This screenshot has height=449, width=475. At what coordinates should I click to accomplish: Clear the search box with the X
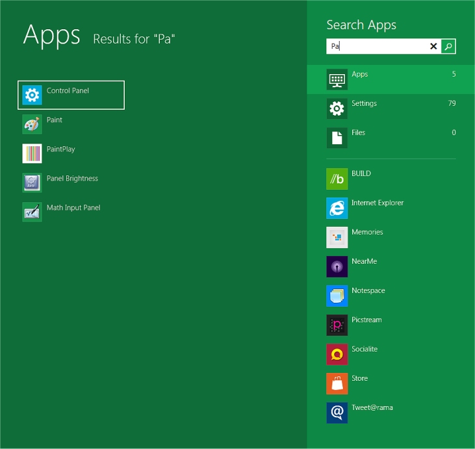click(433, 46)
